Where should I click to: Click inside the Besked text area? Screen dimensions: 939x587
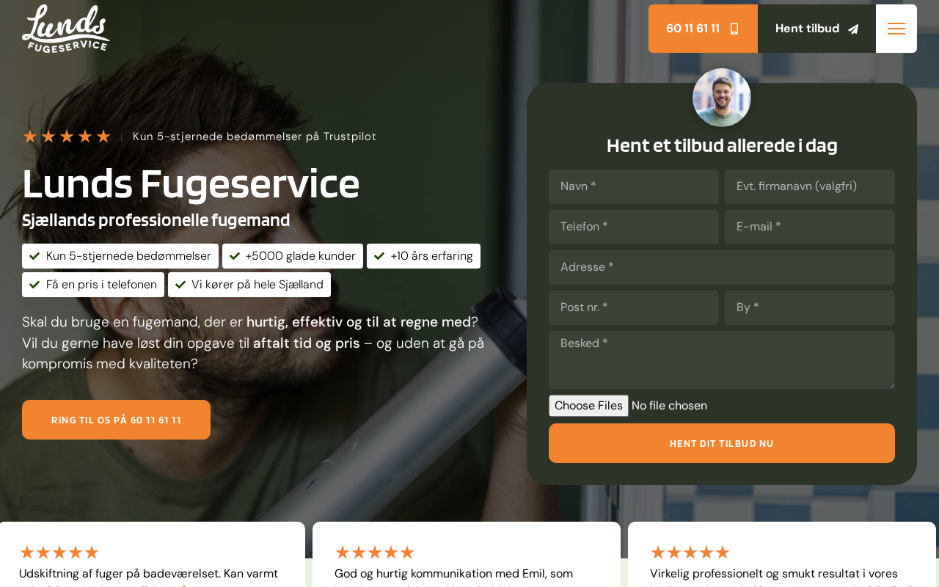tap(722, 360)
